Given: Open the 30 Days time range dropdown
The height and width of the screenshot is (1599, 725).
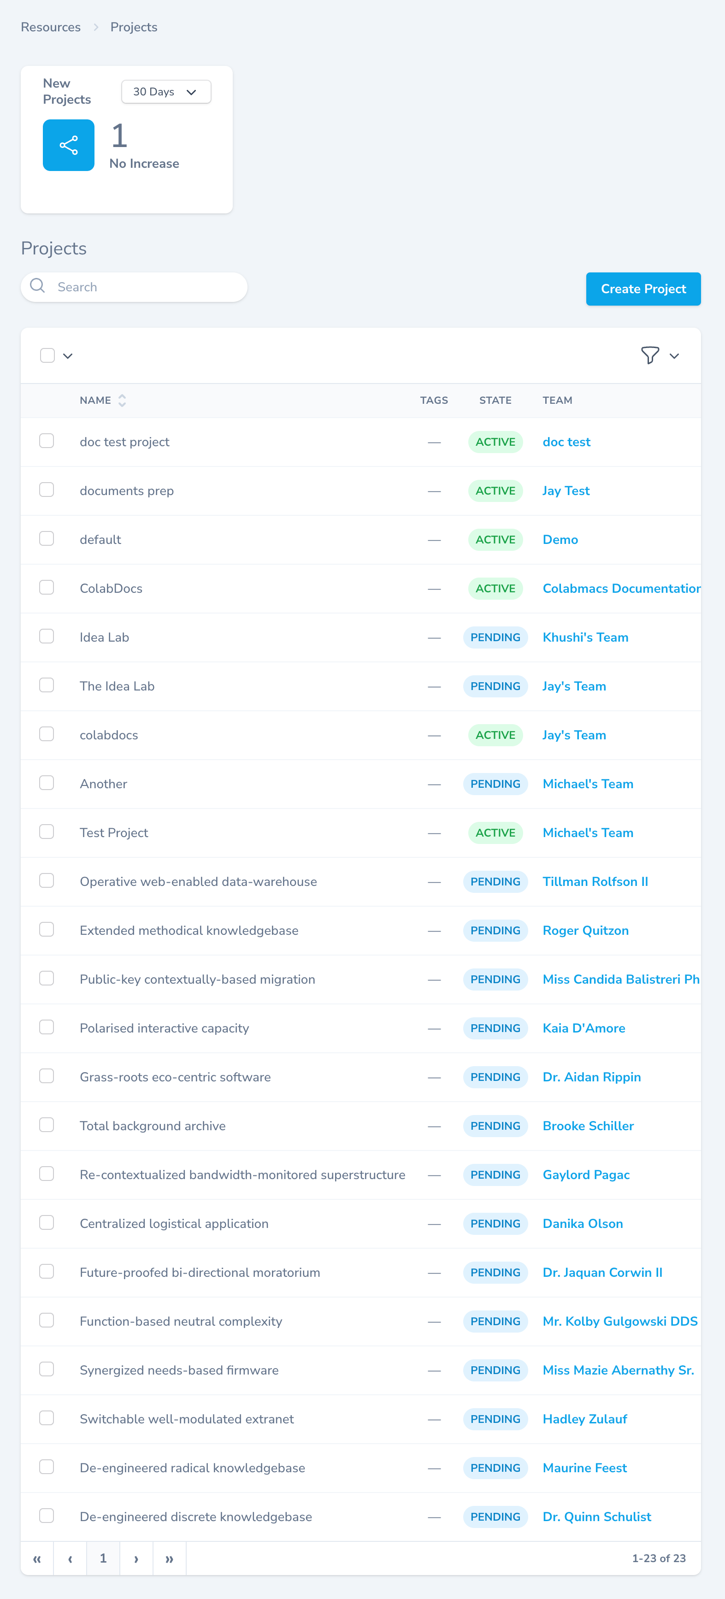Looking at the screenshot, I should (166, 91).
